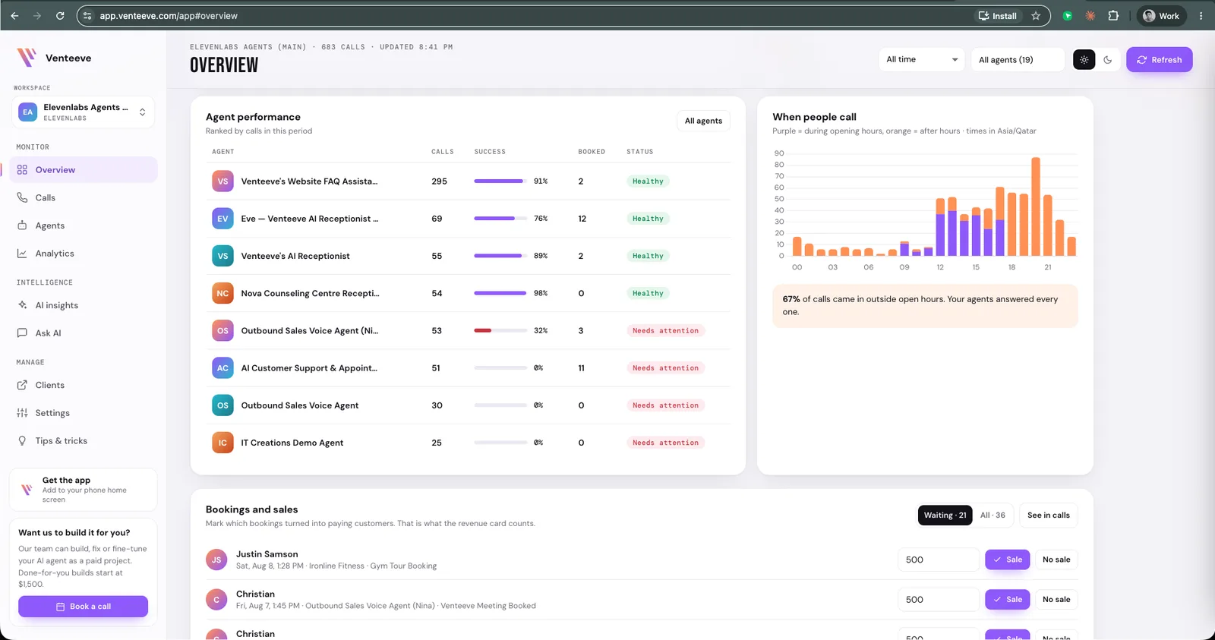Viewport: 1215px width, 640px height.
Task: Open the Settings page
Action: [84, 413]
